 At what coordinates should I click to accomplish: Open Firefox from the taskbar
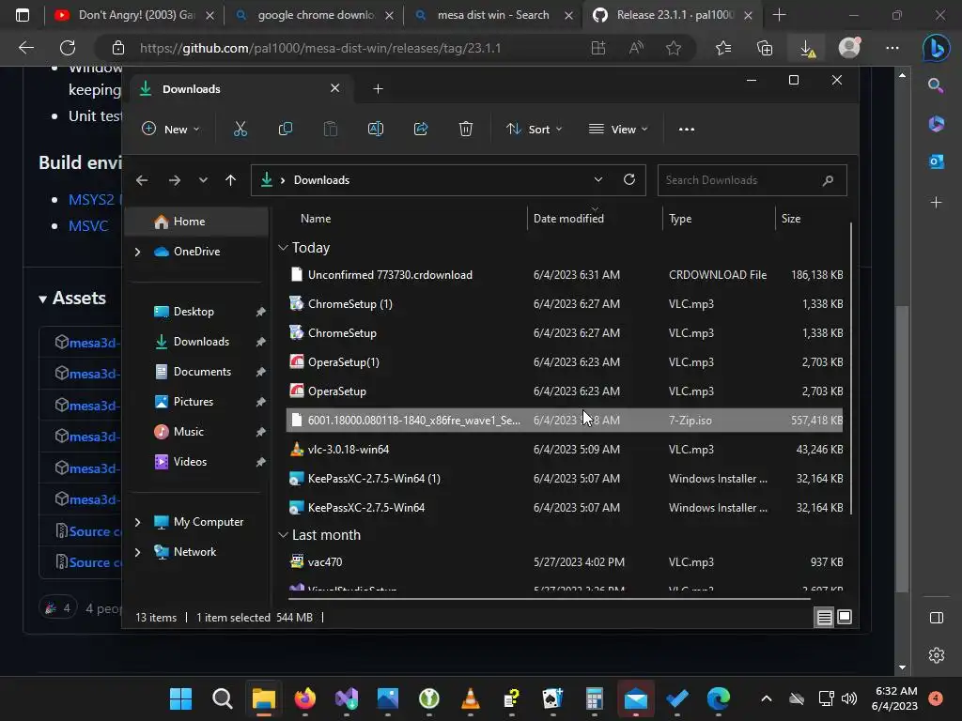pyautogui.click(x=305, y=698)
